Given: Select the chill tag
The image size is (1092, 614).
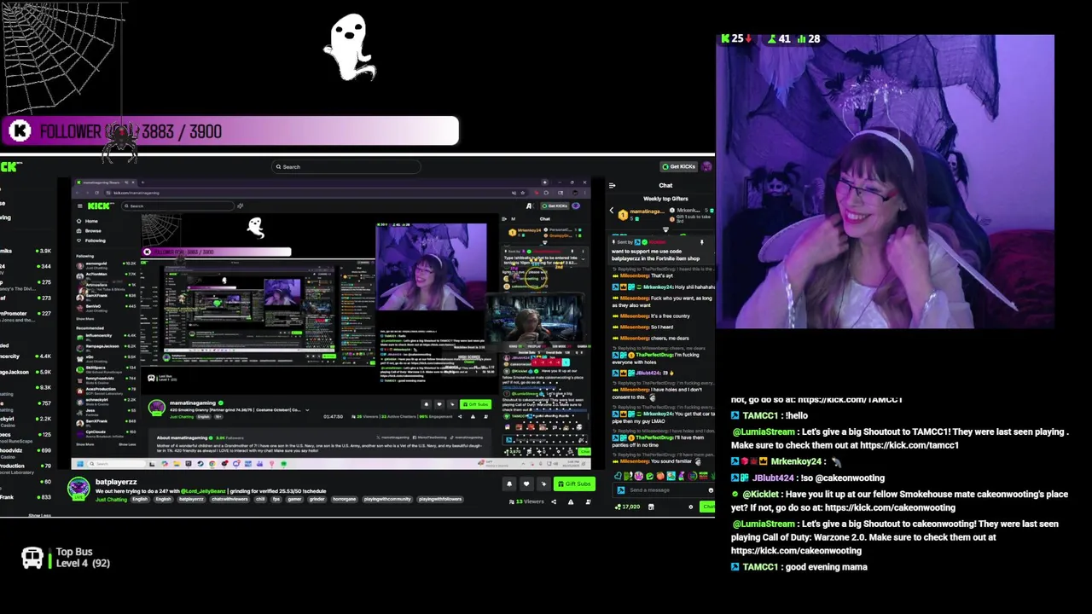Looking at the screenshot, I should click(260, 500).
